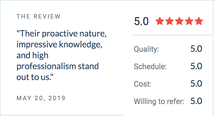Click the Quality label
215x116 pixels.
(146, 49)
